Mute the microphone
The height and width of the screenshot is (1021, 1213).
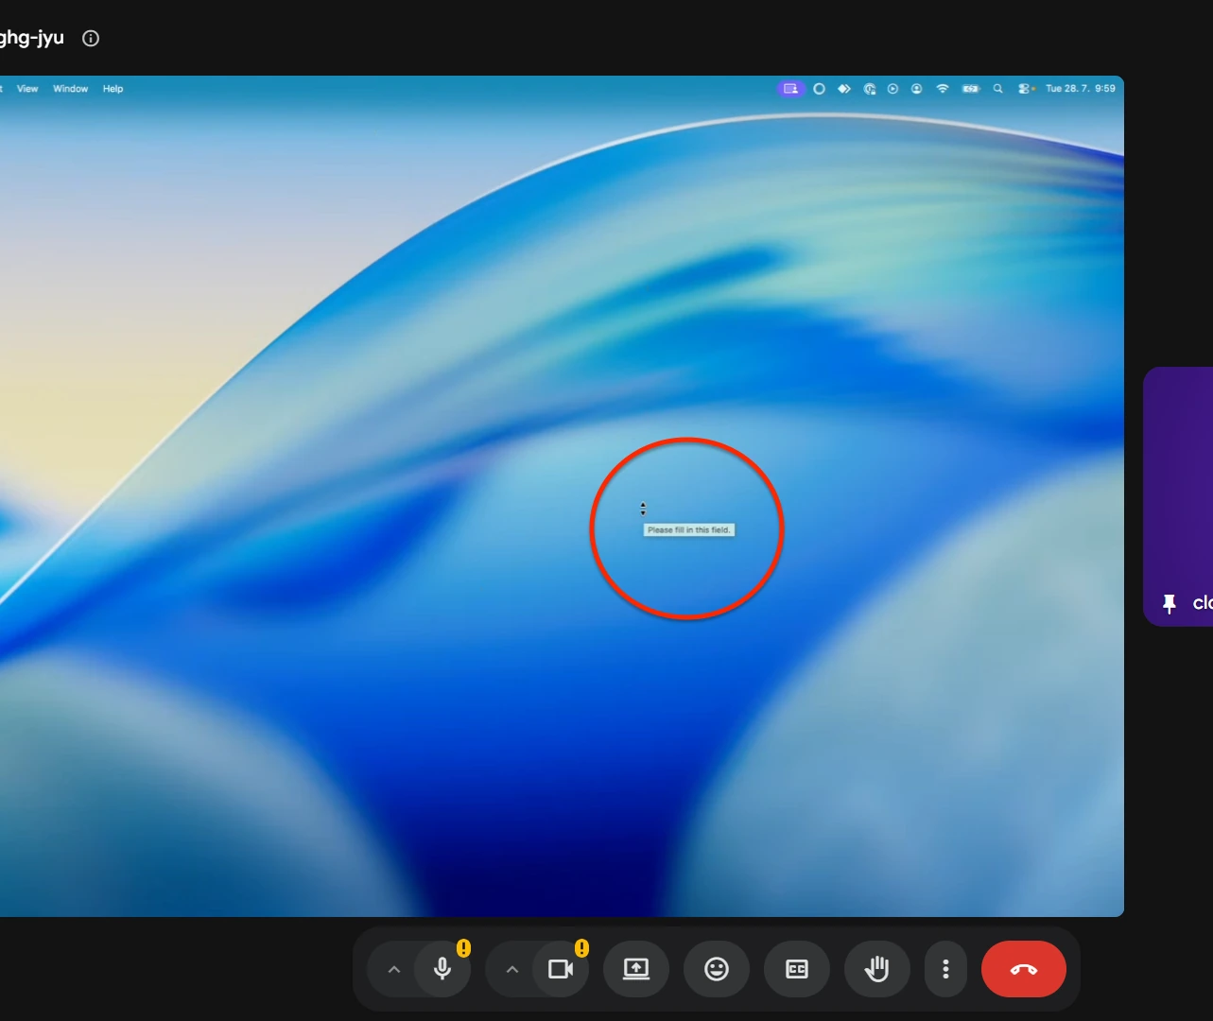(442, 969)
